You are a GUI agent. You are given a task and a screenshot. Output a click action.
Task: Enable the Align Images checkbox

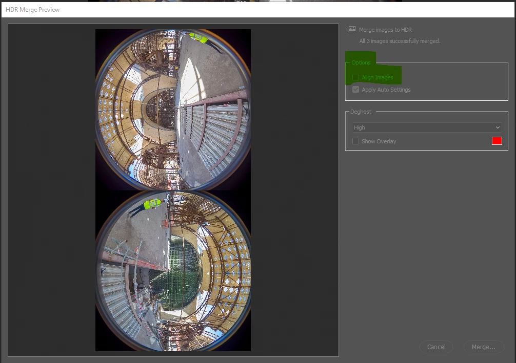click(x=355, y=77)
